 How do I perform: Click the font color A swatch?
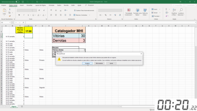click(x=43, y=15)
